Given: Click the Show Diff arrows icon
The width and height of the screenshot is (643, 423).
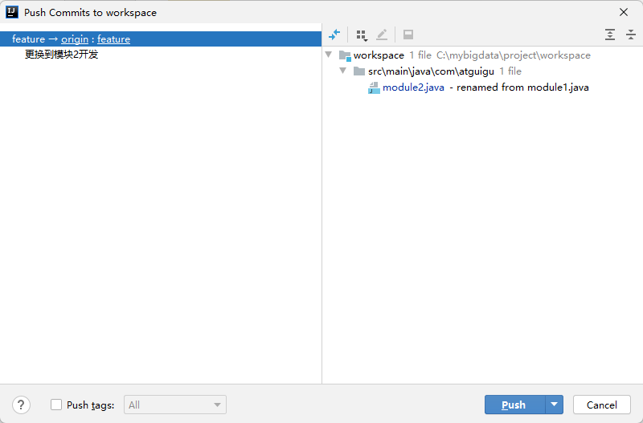Looking at the screenshot, I should coord(334,35).
